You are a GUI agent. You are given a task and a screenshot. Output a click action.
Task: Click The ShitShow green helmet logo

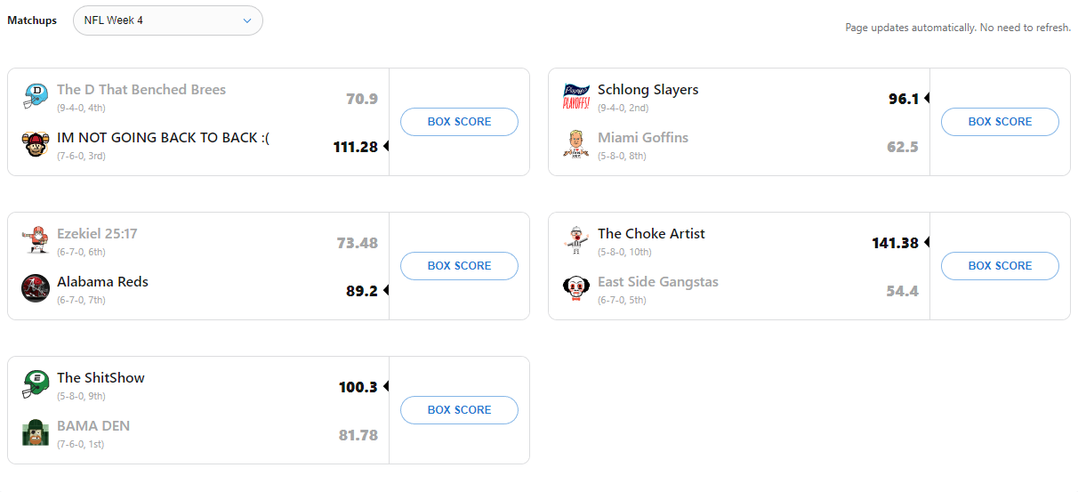pyautogui.click(x=36, y=383)
